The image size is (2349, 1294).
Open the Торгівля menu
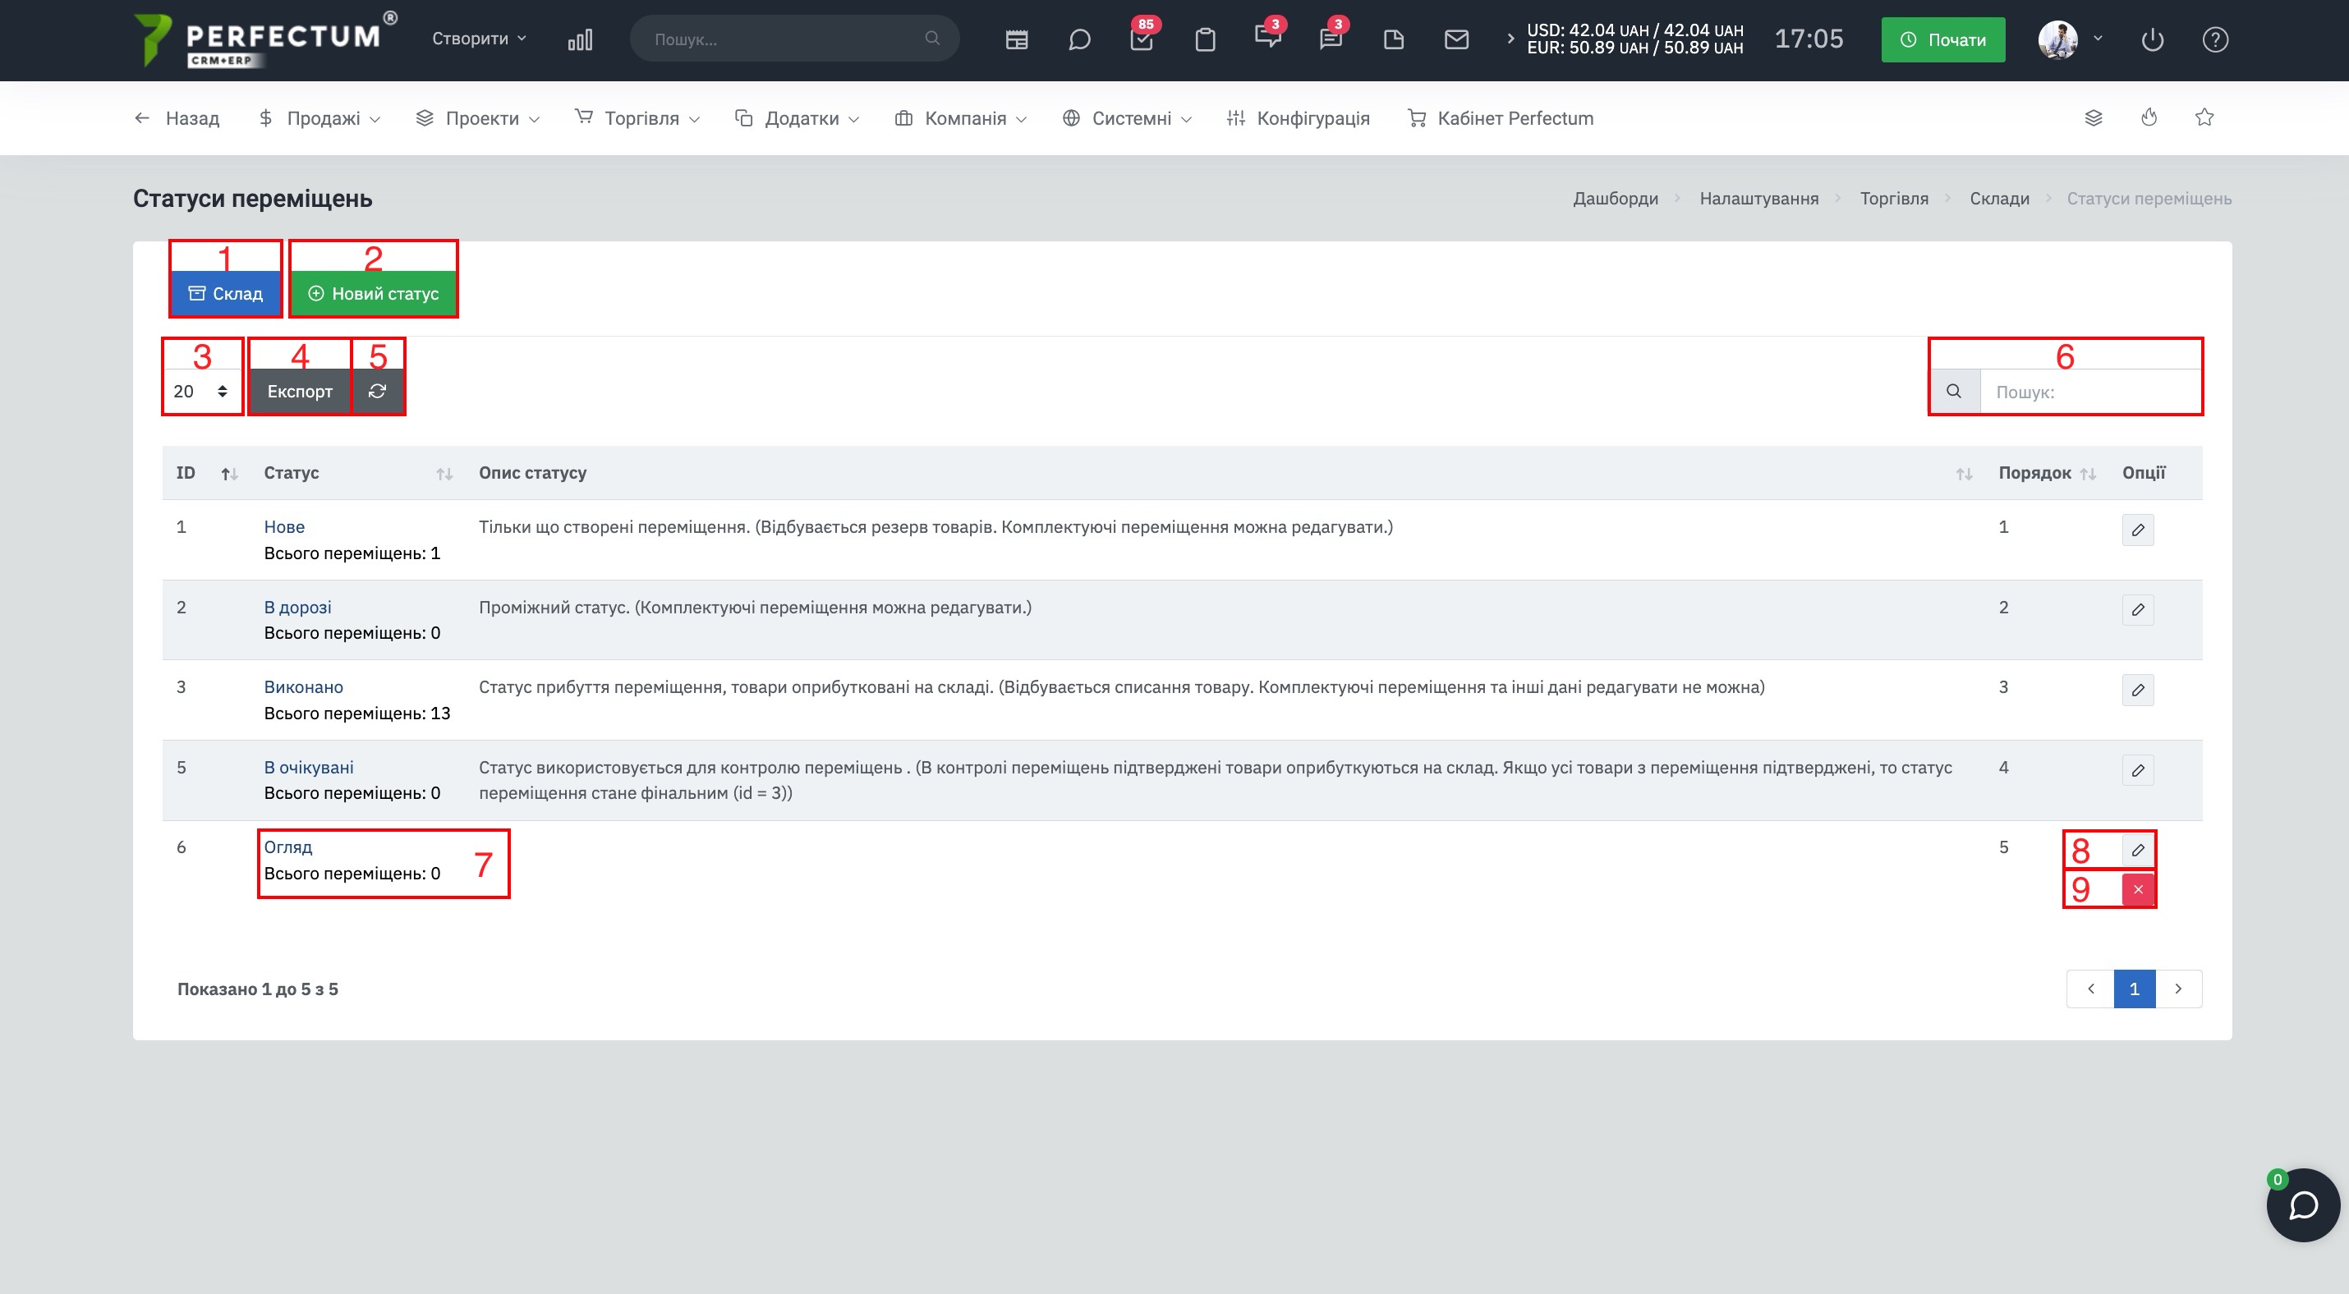point(637,117)
